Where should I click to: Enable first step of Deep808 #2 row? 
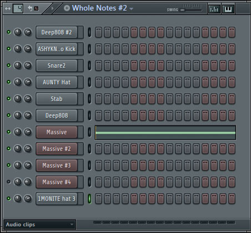pos(98,32)
